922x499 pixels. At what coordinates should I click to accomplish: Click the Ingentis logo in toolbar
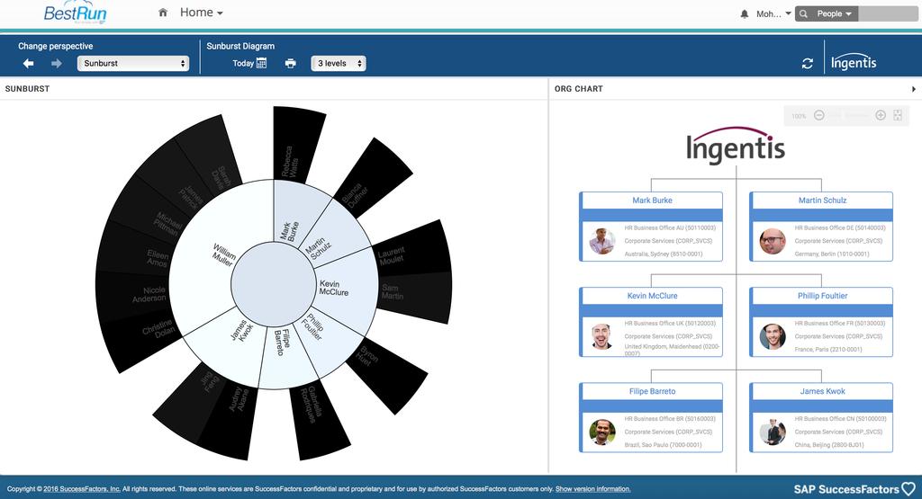coord(854,63)
